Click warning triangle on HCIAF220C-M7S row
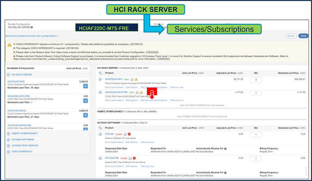 pos(136,79)
